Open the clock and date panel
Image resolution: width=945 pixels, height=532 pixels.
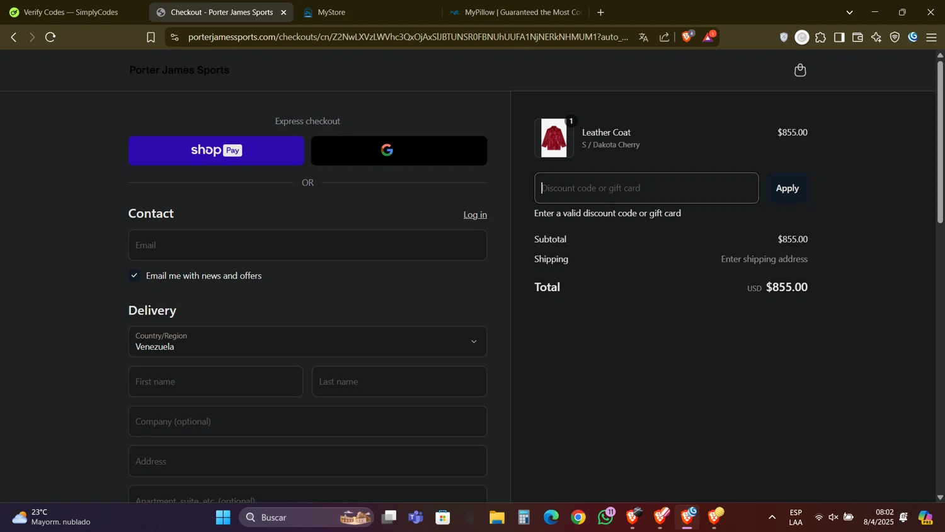tap(878, 518)
